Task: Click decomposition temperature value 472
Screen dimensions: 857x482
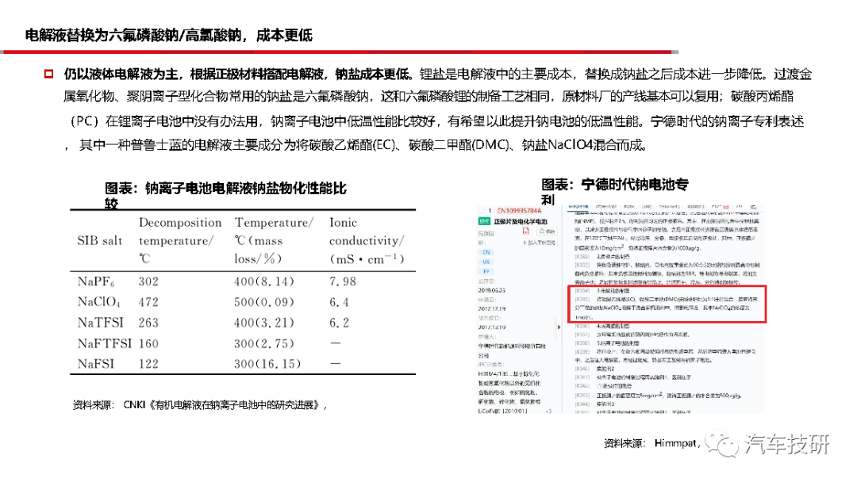Action: pos(148,302)
